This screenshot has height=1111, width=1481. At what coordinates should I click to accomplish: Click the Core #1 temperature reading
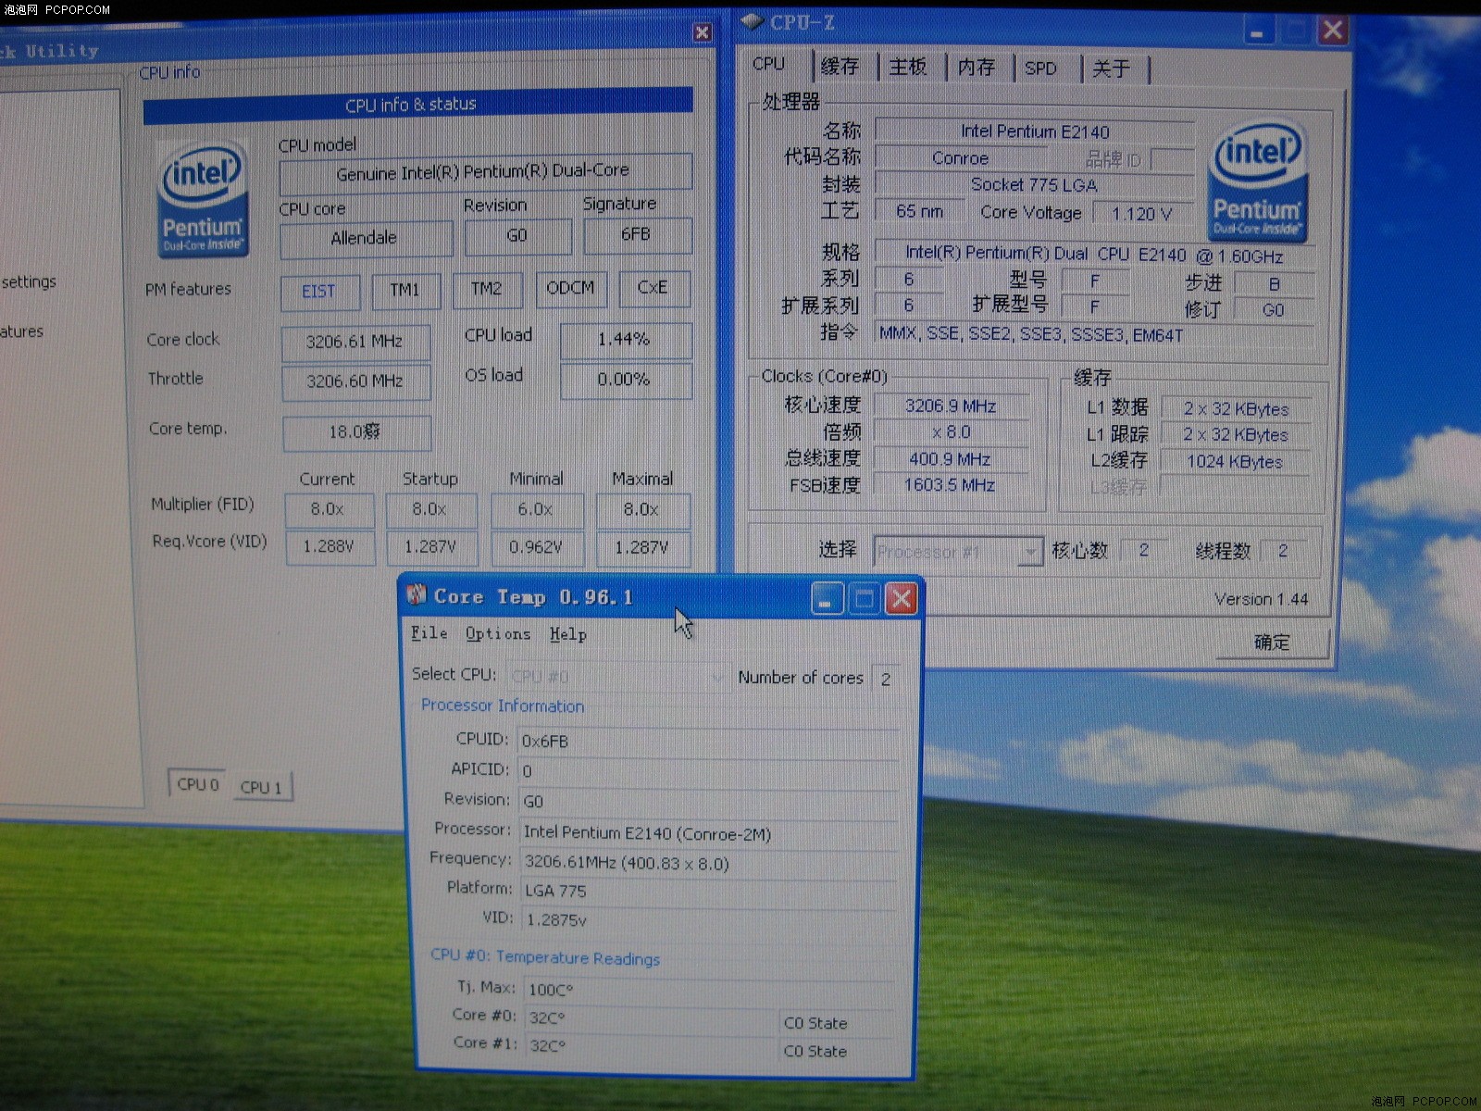point(652,1045)
